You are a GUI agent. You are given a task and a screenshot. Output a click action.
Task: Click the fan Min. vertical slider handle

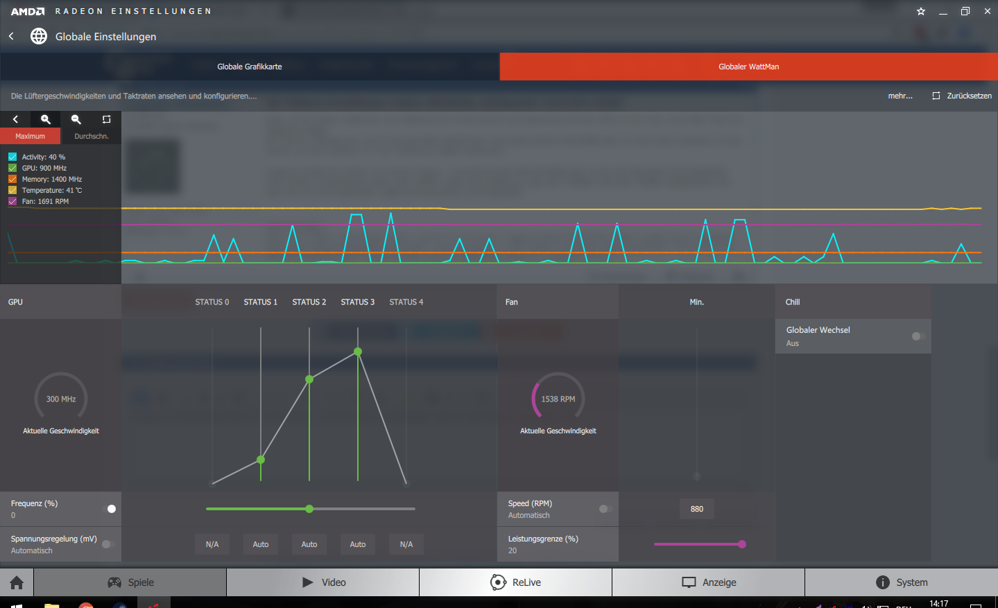(697, 476)
